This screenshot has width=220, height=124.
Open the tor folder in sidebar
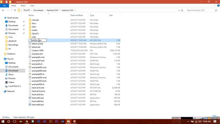click(x=10, y=49)
